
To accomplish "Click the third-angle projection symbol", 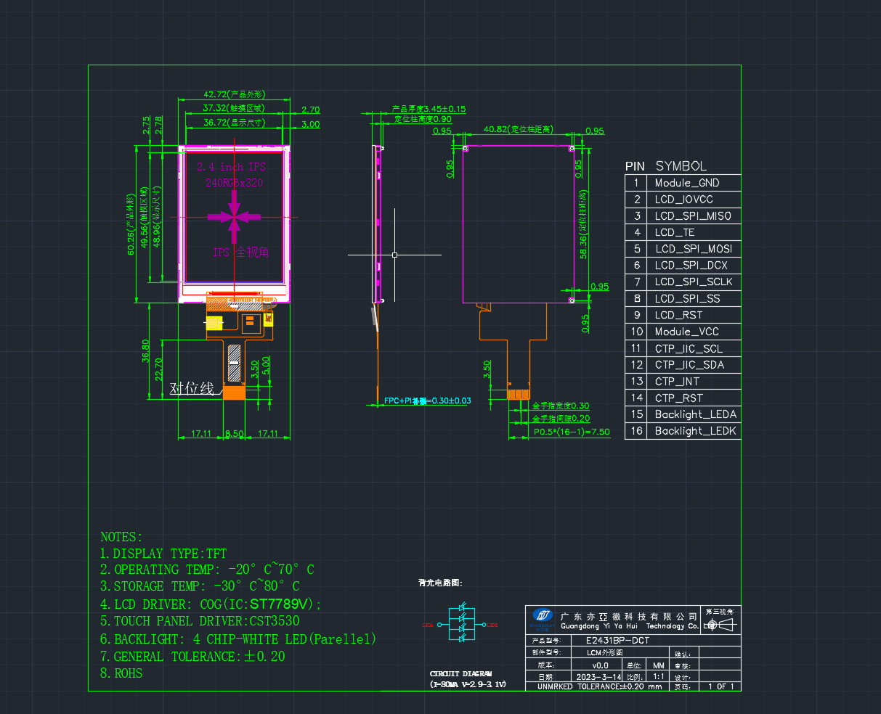I will tap(721, 625).
